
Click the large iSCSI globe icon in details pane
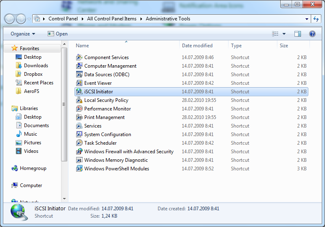(x=19, y=212)
